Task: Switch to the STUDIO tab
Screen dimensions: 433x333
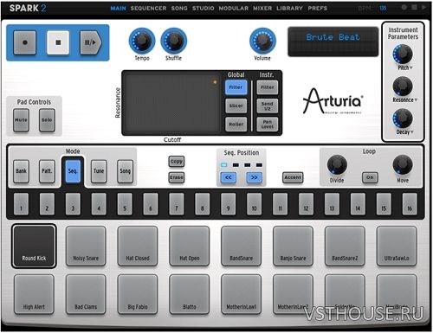Action: [x=204, y=9]
